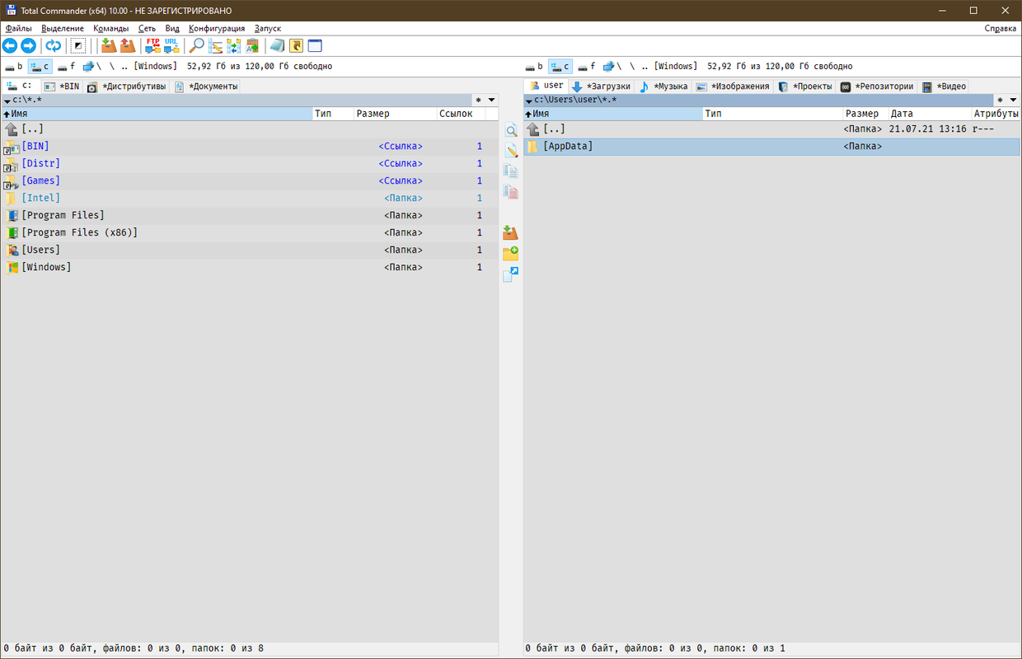1022x659 pixels.
Task: Open the Сеть menu
Action: click(x=147, y=28)
